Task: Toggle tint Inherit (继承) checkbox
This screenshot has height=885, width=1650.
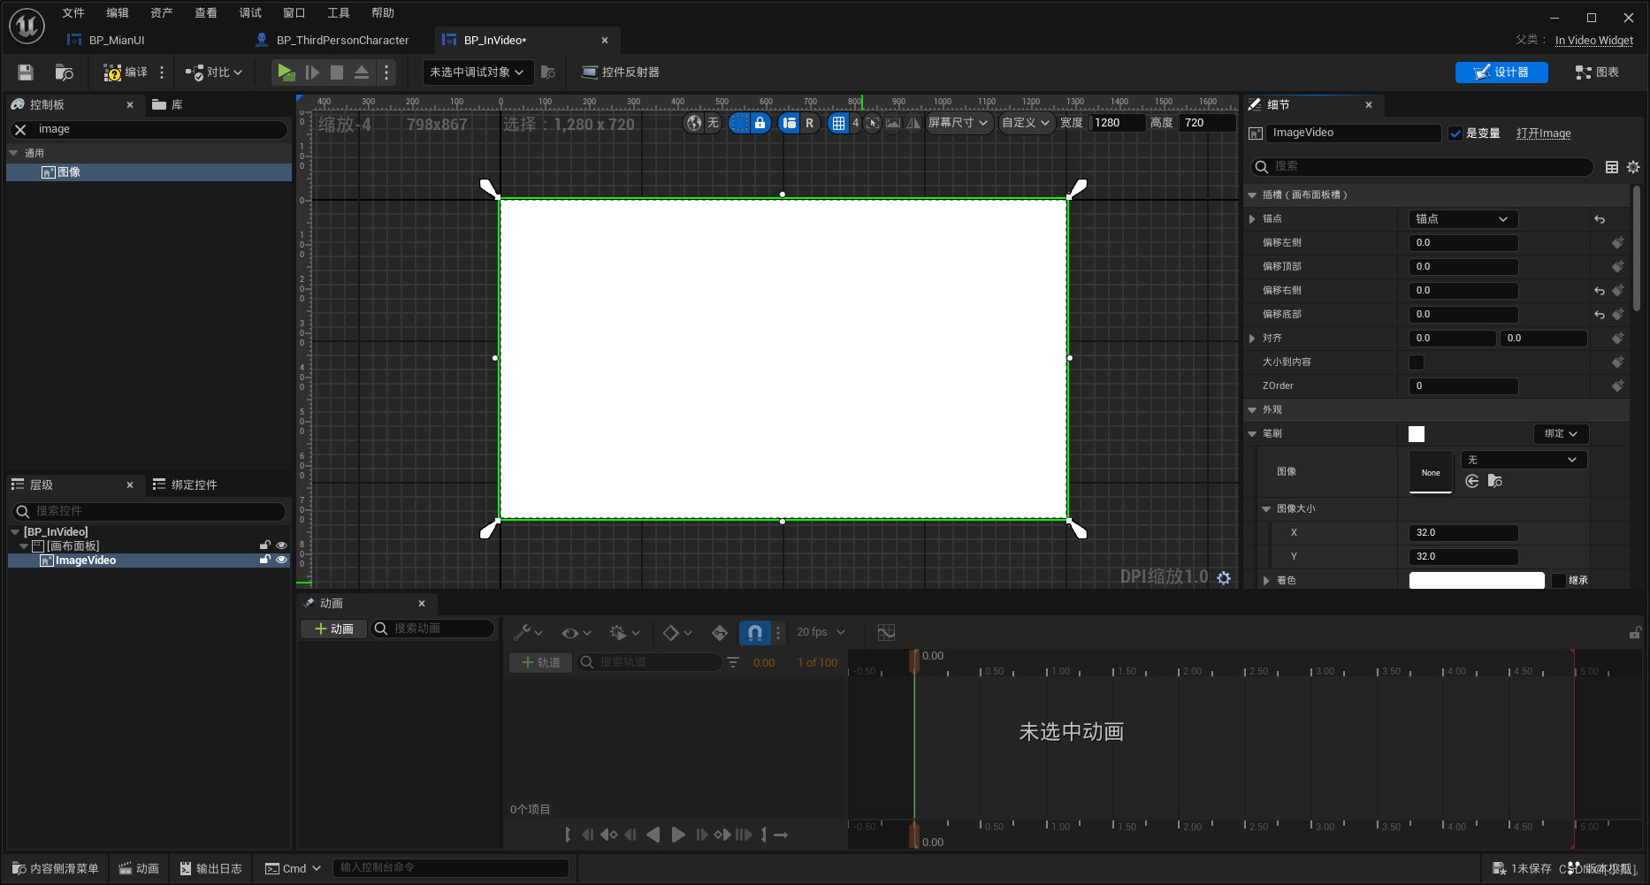Action: point(1559,581)
